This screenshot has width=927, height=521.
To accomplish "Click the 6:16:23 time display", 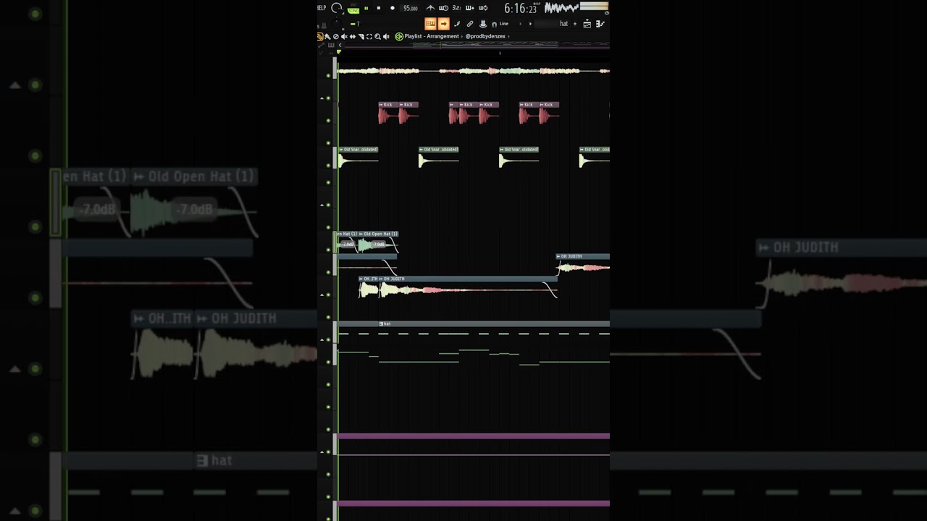I will click(x=520, y=9).
